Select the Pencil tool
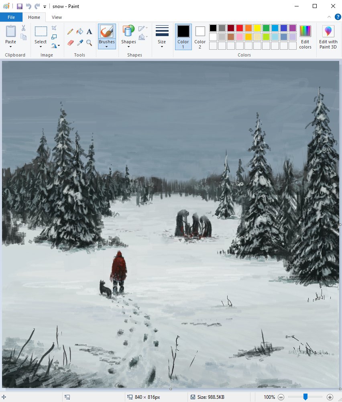Viewport: 342px width, 402px height. click(x=70, y=32)
